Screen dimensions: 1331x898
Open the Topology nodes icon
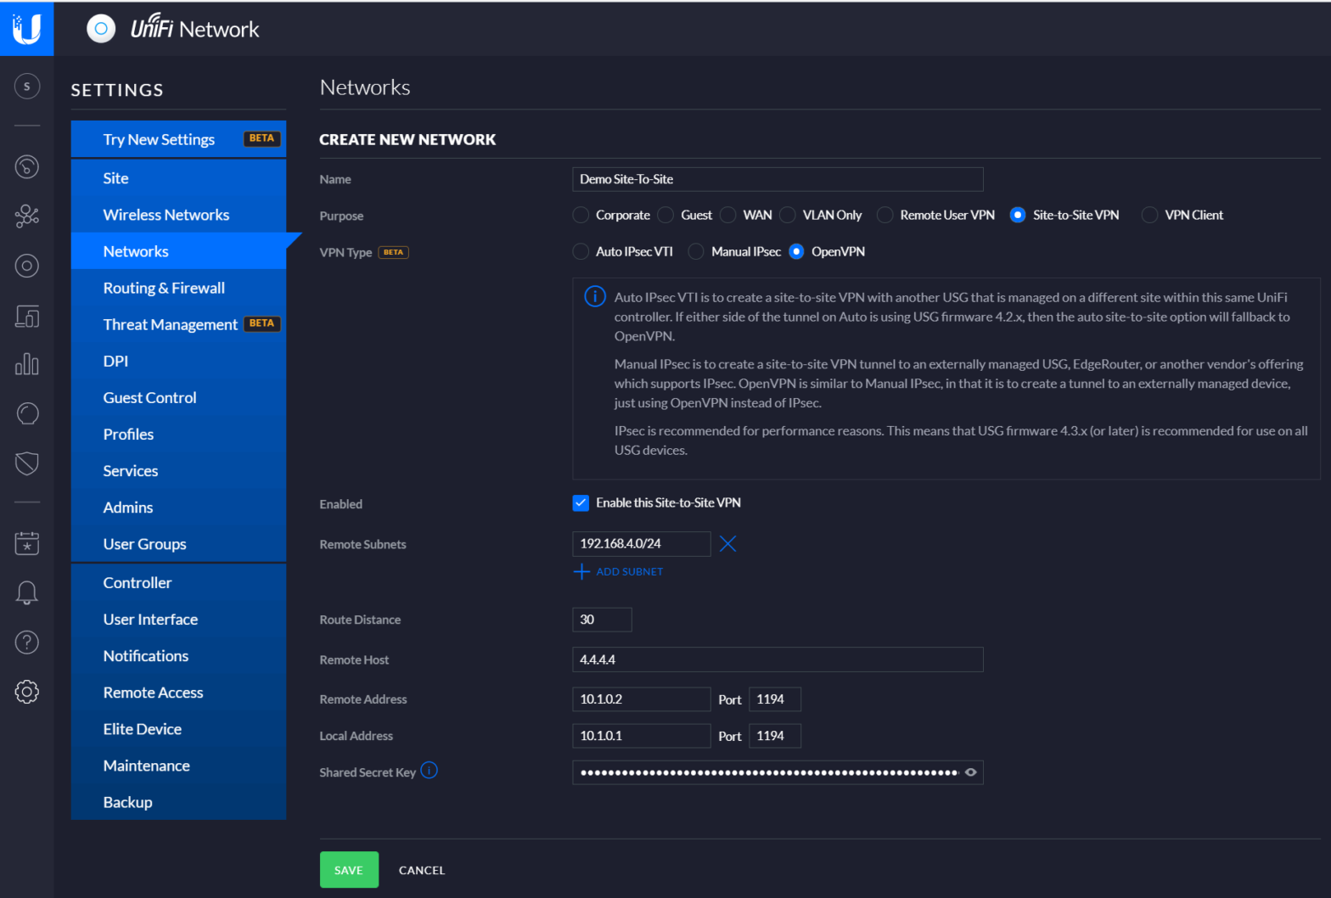[27, 216]
